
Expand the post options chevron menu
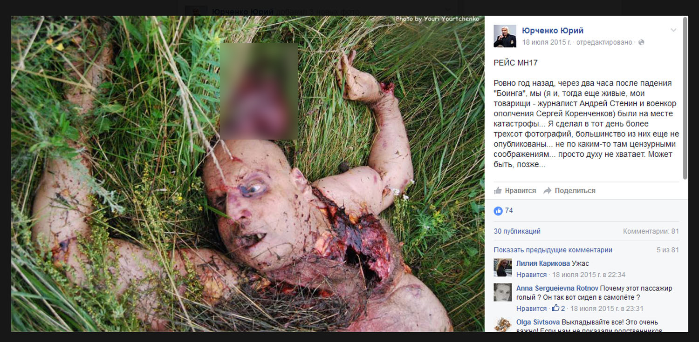coord(673,30)
